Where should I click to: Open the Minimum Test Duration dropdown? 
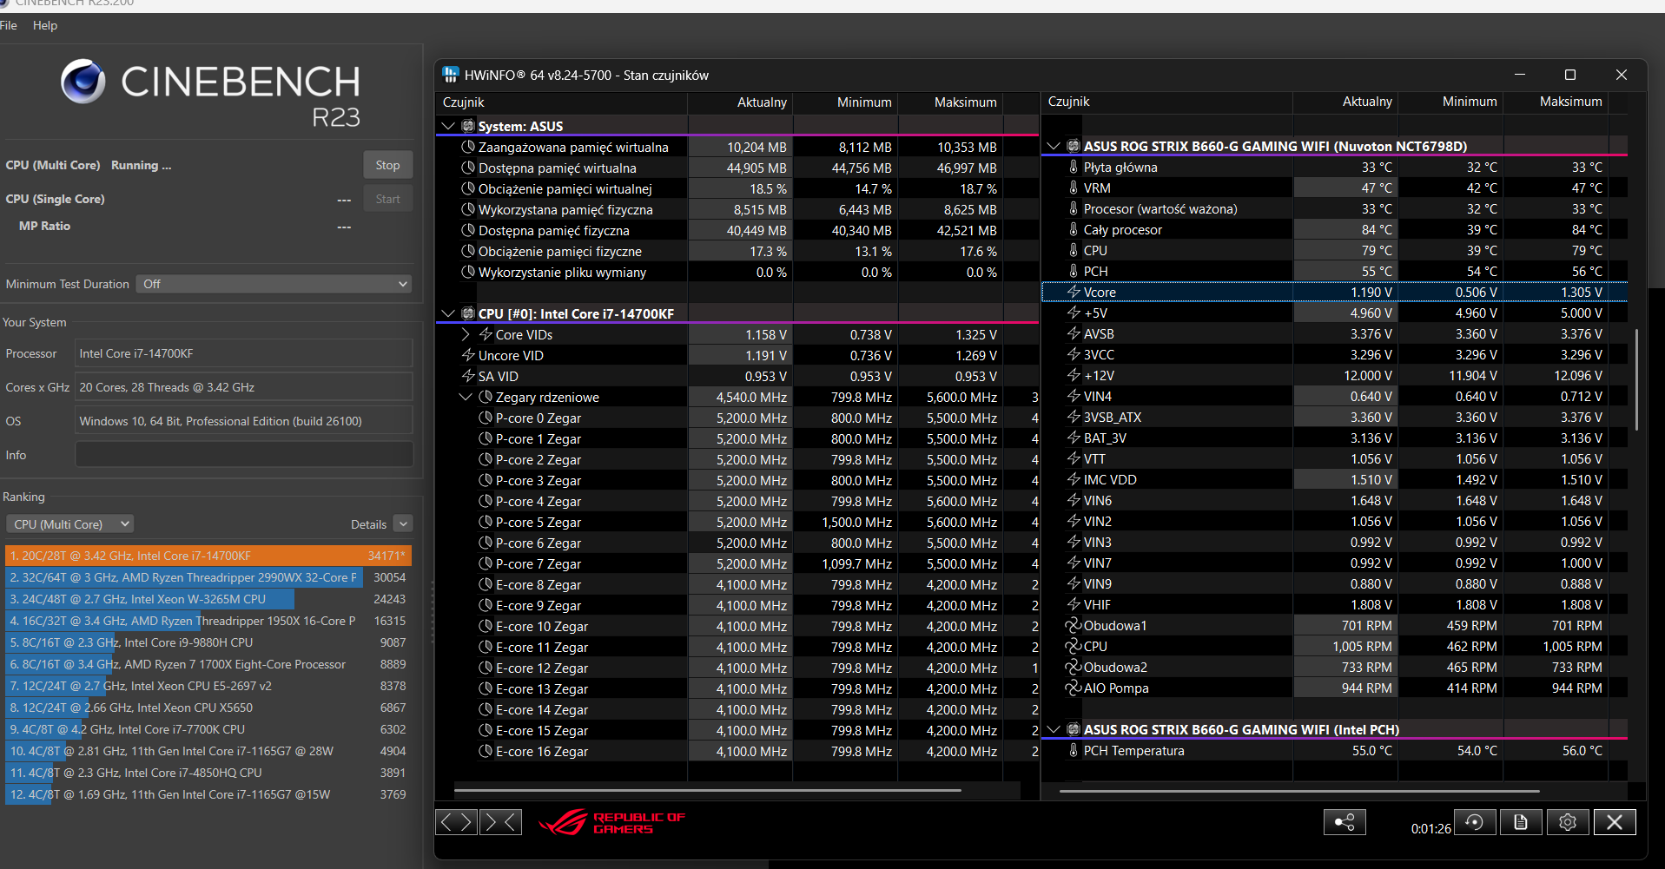(x=274, y=284)
